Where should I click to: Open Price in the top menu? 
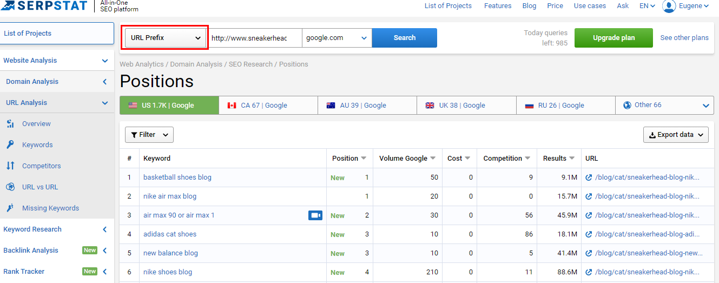pos(555,6)
